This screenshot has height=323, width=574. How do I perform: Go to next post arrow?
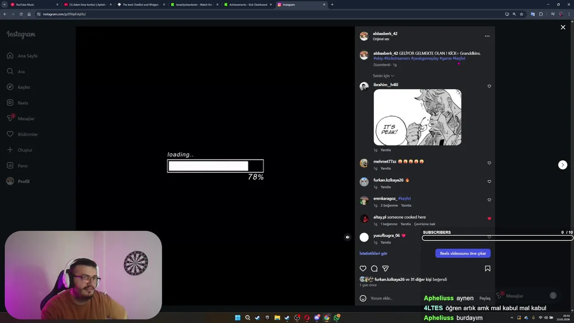point(563,165)
